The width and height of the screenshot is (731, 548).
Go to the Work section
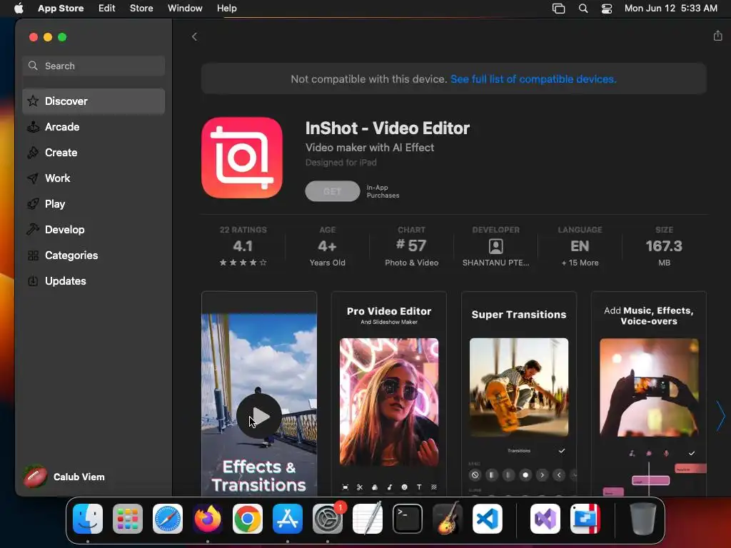pyautogui.click(x=94, y=178)
